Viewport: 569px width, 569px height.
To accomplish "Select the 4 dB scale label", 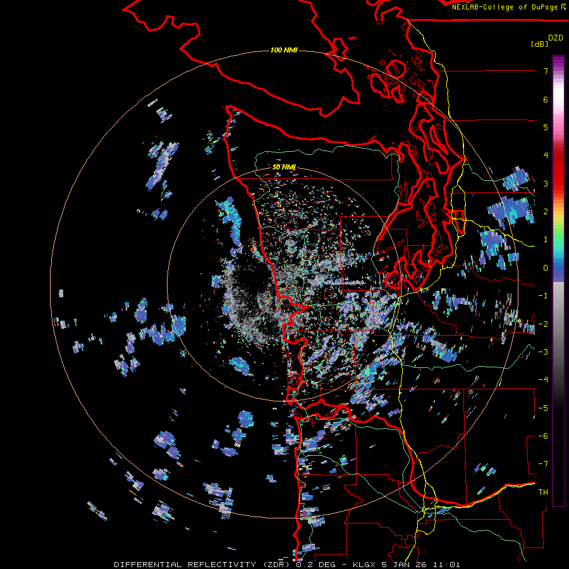I will 546,156.
